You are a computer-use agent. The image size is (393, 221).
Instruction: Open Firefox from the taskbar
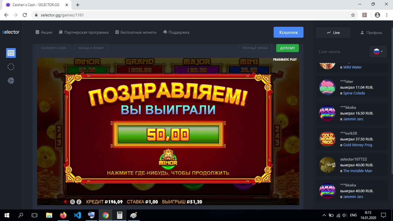tap(63, 215)
